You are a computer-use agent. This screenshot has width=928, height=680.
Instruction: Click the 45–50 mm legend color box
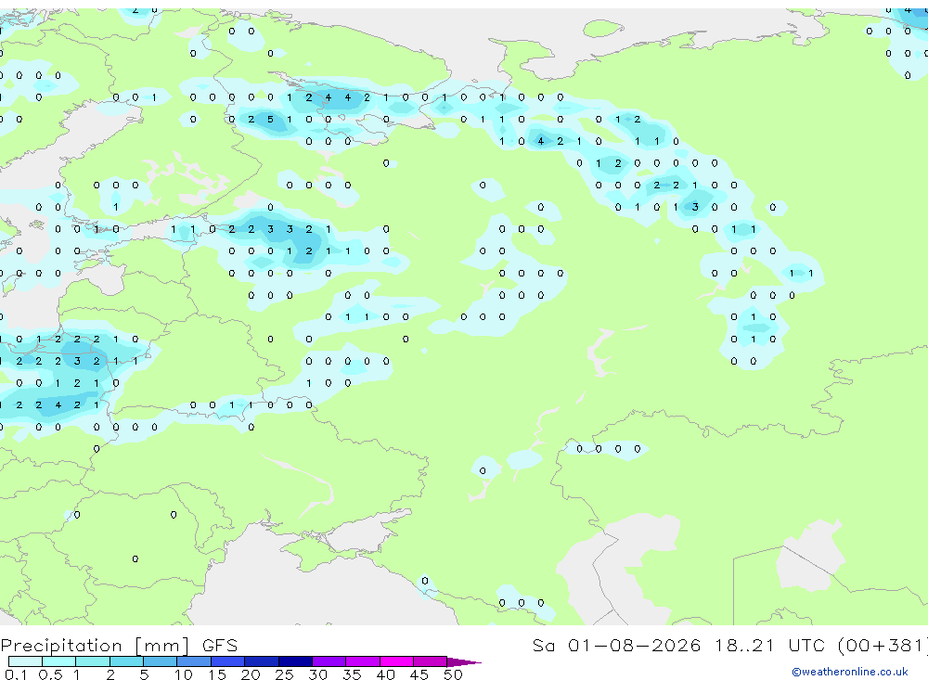pyautogui.click(x=431, y=661)
